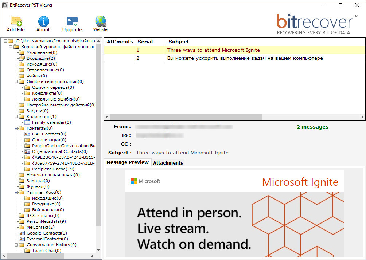Click the Файлы(0) folder icon
This screenshot has width=366, height=260.
[22, 75]
